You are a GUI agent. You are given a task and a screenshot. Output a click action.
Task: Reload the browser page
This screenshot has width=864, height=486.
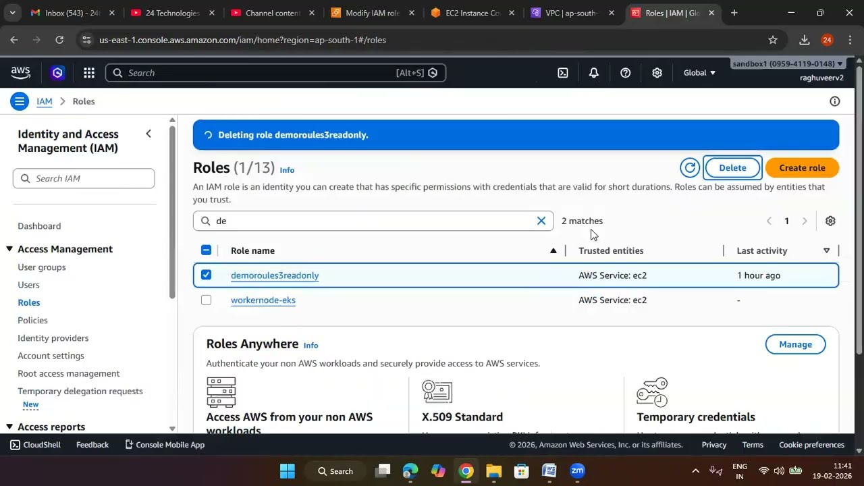click(x=59, y=40)
